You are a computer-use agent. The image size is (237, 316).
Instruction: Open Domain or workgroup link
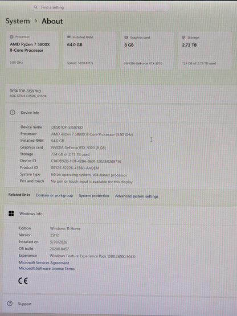click(55, 195)
